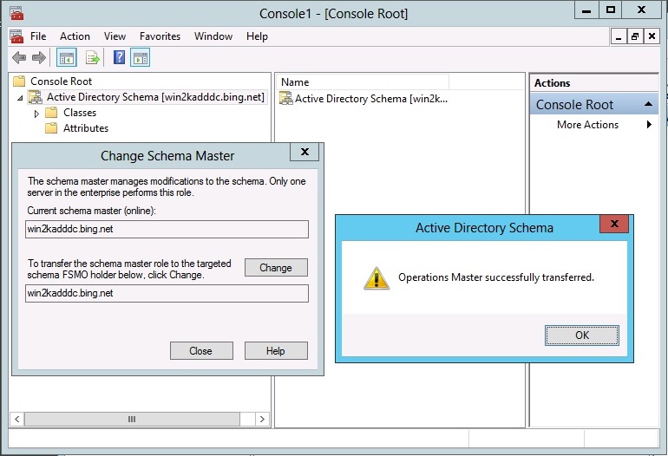Viewport: 668px width, 456px height.
Task: Click More Actions in the Actions pane
Action: (587, 124)
